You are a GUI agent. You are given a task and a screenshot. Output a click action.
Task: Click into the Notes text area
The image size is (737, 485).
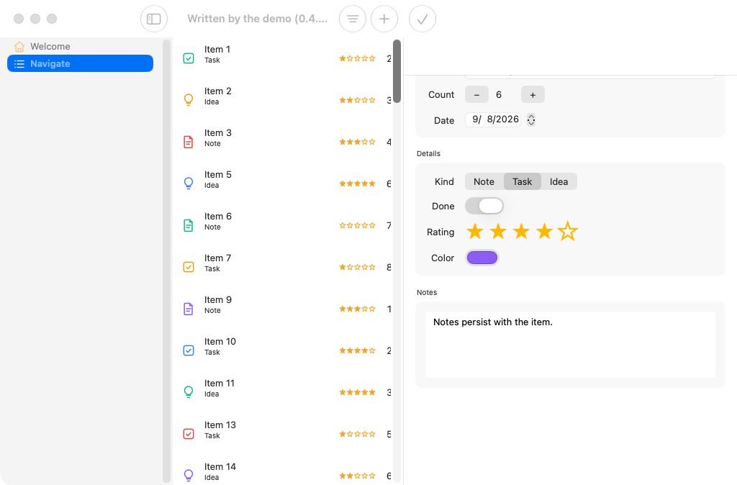(570, 345)
